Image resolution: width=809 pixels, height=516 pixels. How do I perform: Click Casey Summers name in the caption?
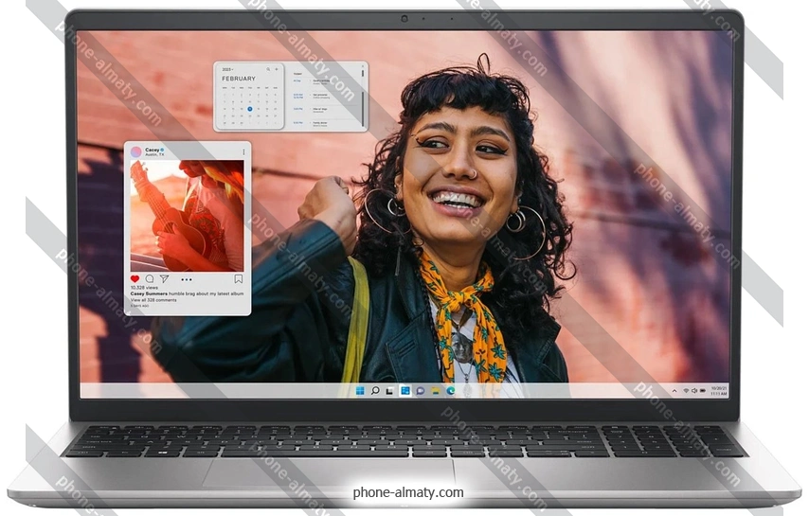coord(149,294)
